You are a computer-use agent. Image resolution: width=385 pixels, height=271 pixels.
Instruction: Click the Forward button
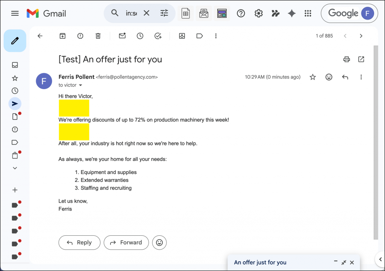[x=126, y=242]
